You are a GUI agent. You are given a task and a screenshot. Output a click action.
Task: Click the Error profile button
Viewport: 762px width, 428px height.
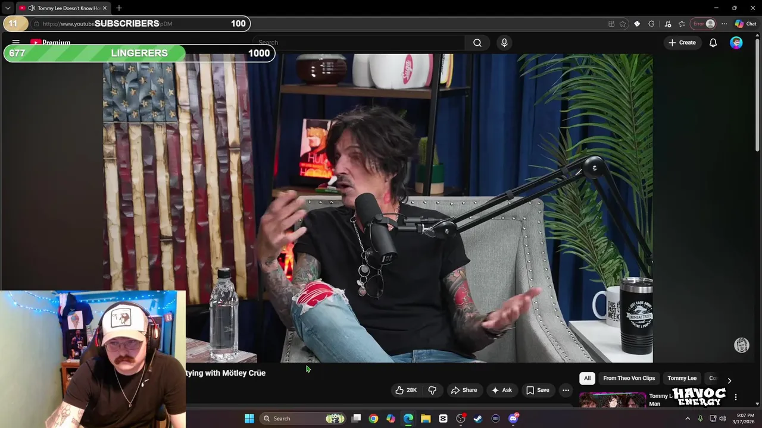(x=704, y=24)
